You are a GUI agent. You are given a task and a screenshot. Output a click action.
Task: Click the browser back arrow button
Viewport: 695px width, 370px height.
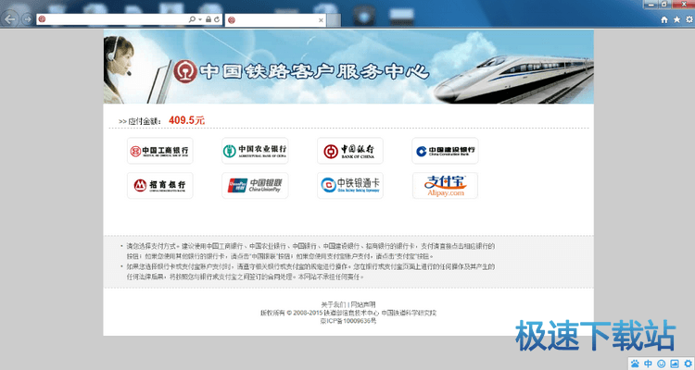pos(10,18)
